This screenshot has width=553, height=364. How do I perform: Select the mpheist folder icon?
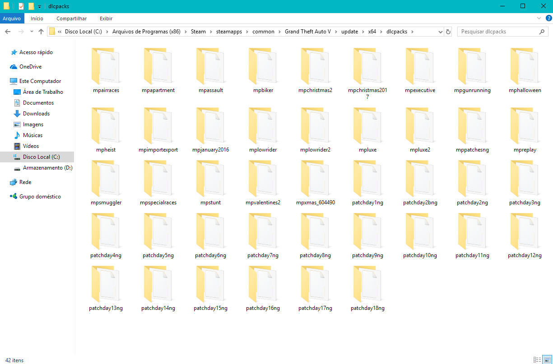tap(106, 125)
